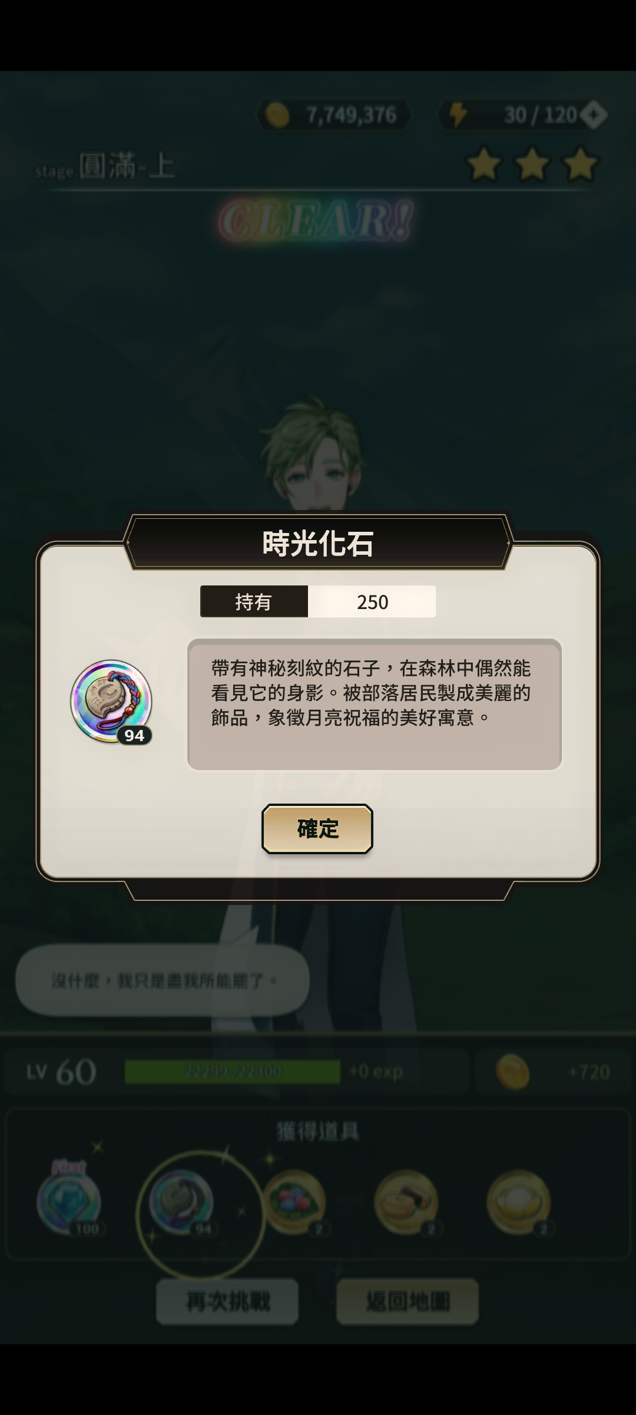636x1415 pixels.
Task: Tap 再次挑戰 to retry stage
Action: tap(227, 1301)
